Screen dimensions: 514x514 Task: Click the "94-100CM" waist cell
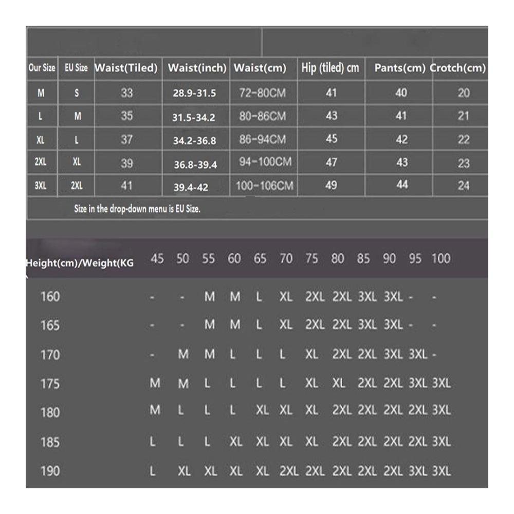point(265,161)
